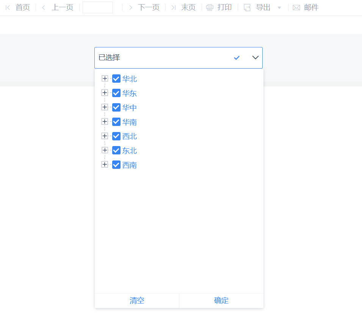Screen dimensions: 362x324
Task: Click 打印 print label
Action: tap(225, 7)
